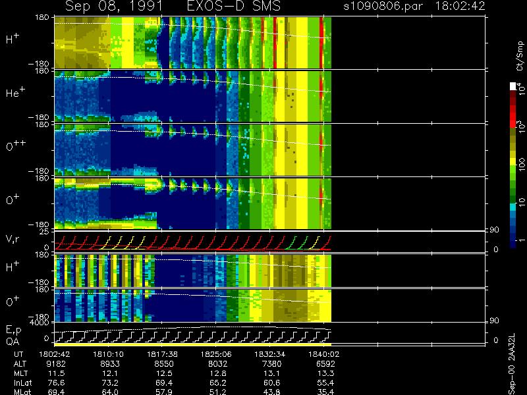527x395 pixels.
Task: Select UT value "1810:10"
Action: [108, 354]
